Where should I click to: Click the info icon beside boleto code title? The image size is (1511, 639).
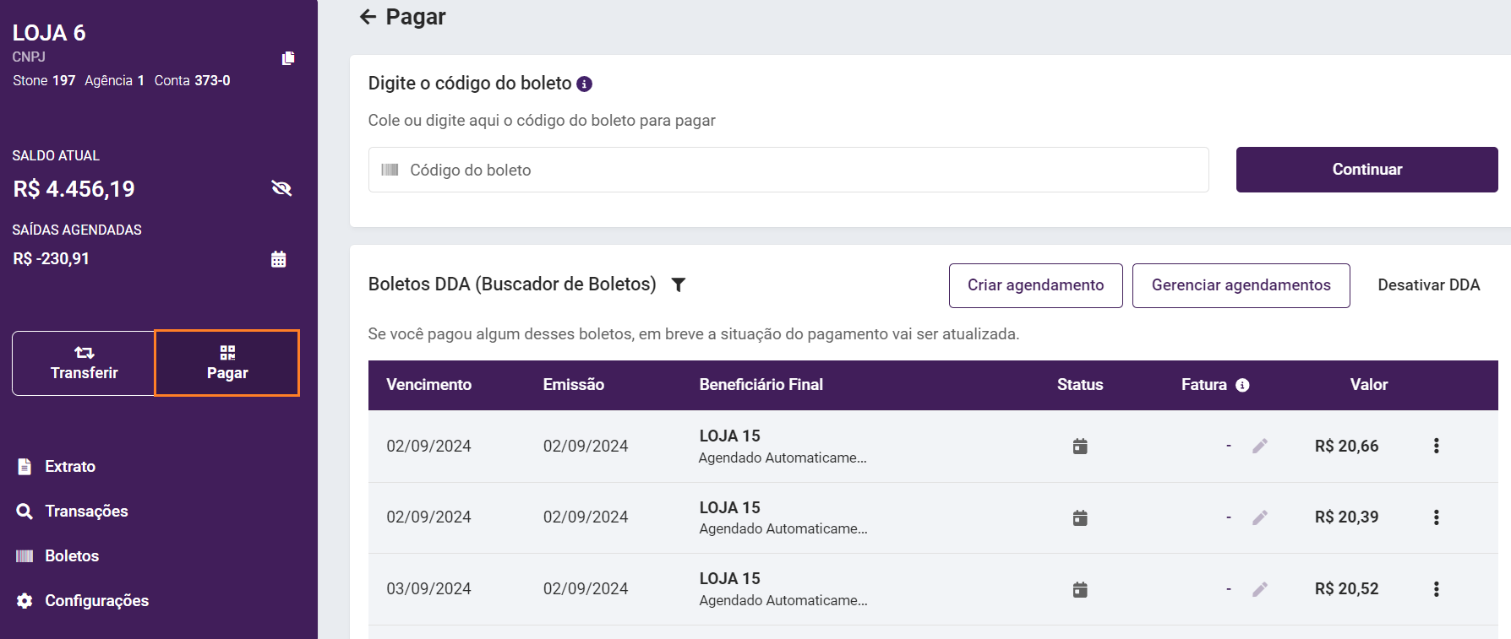pos(584,84)
